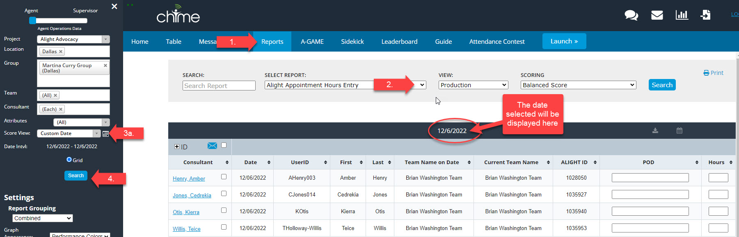The image size is (739, 237).
Task: Open the Select Report dropdown
Action: pyautogui.click(x=345, y=85)
